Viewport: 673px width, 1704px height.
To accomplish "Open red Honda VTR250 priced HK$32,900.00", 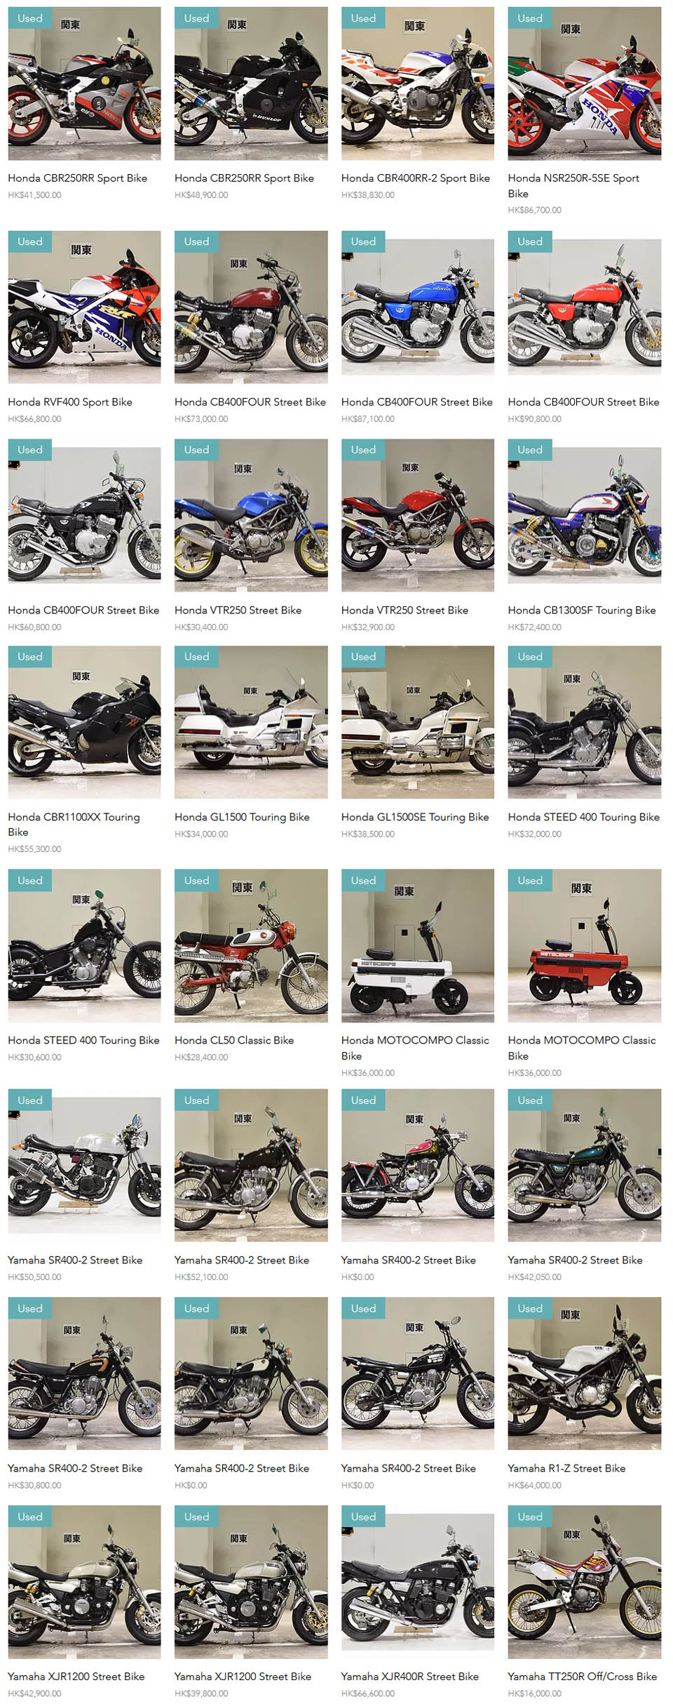I will (417, 515).
